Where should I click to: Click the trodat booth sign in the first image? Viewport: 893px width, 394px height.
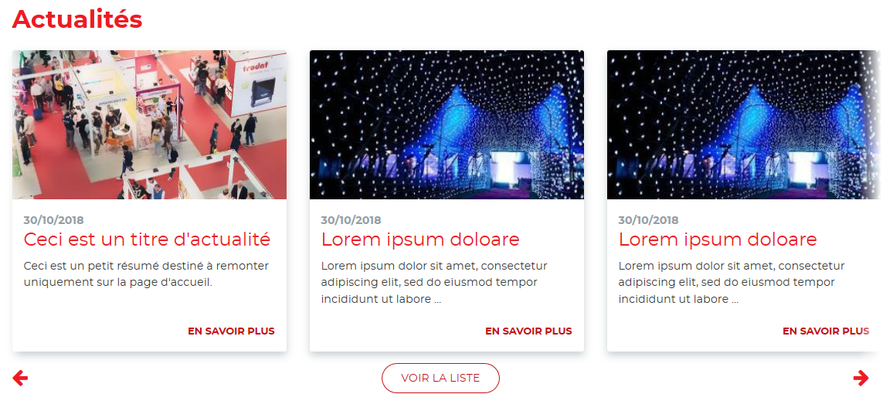coord(259,83)
